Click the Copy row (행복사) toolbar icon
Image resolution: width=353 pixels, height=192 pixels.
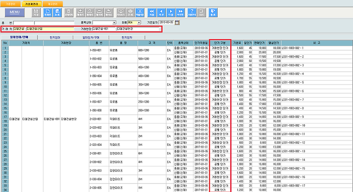(x=90, y=12)
